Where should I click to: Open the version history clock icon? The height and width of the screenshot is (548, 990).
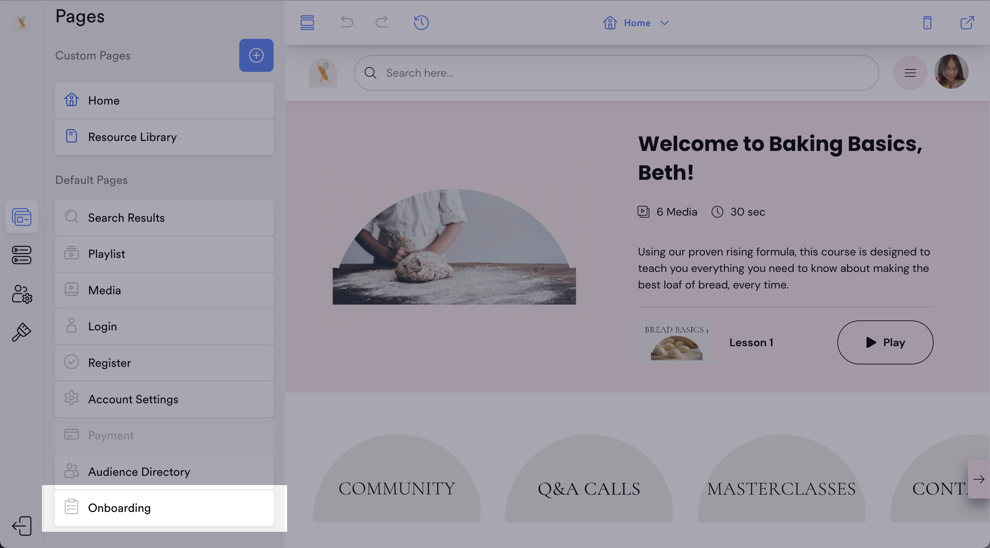point(421,22)
